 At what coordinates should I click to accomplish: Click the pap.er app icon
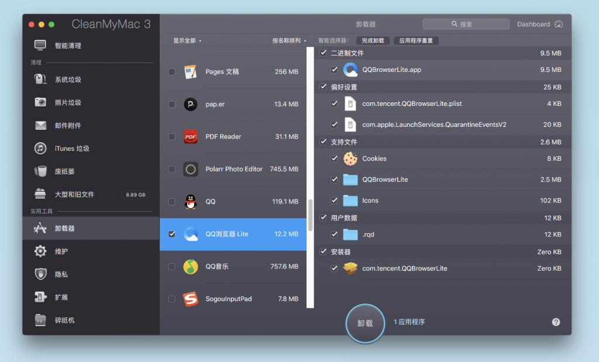[x=191, y=104]
